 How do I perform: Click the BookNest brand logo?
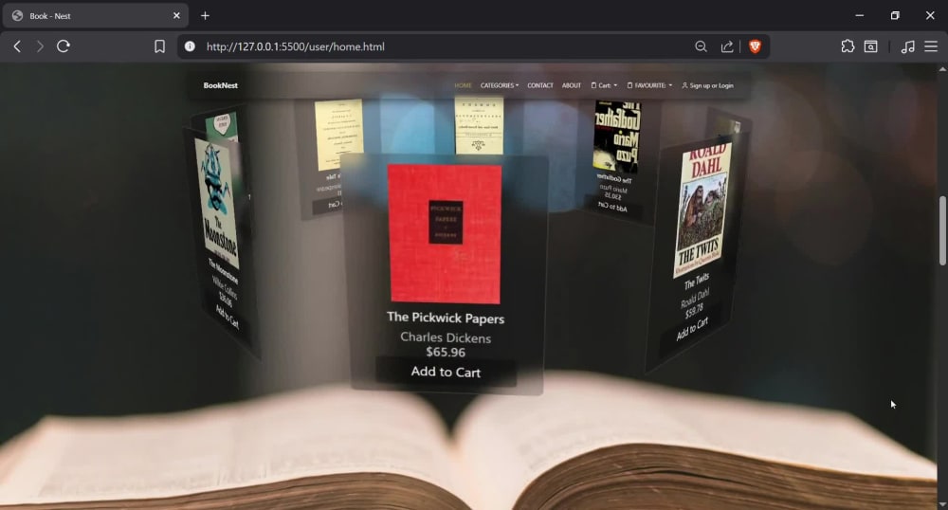pos(221,85)
